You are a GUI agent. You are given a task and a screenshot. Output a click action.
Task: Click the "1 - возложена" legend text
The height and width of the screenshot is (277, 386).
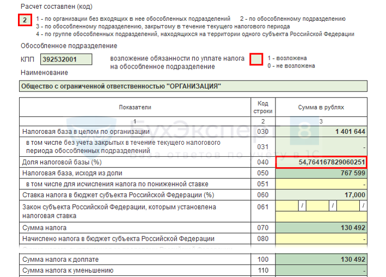[x=287, y=58]
